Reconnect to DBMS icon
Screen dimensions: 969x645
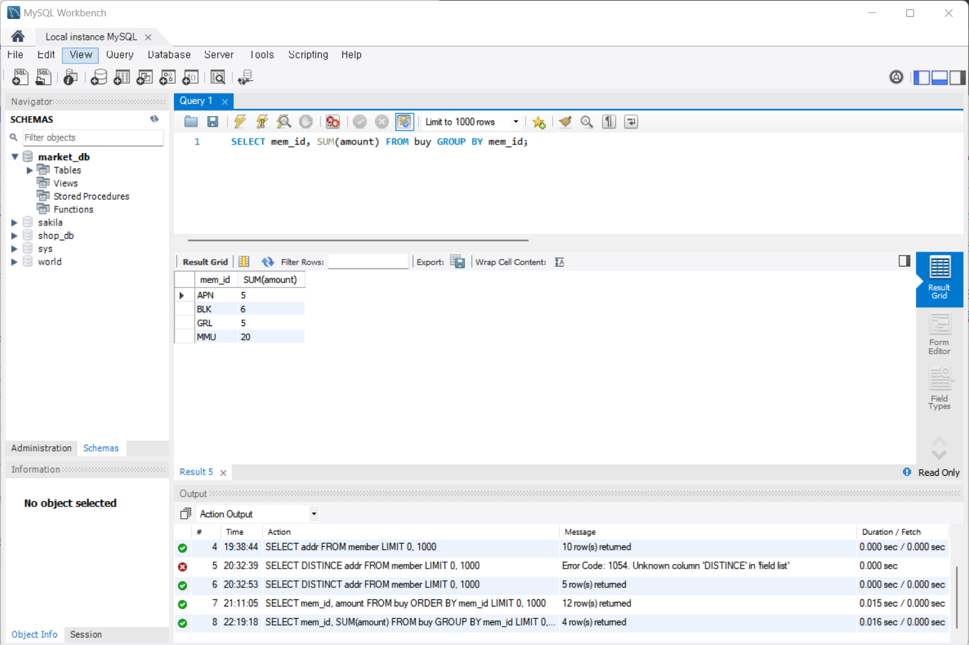pyautogui.click(x=245, y=78)
